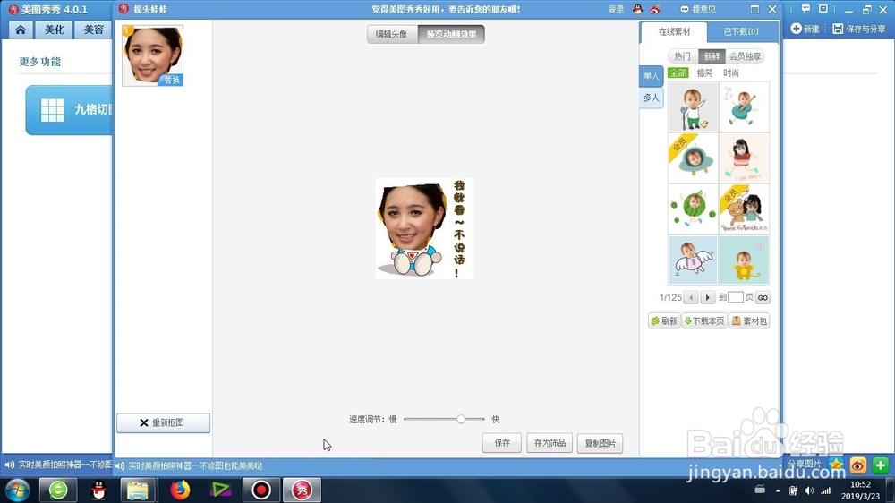Screen dimensions: 895x503
Task: Click the green plus share icon
Action: pos(880,465)
